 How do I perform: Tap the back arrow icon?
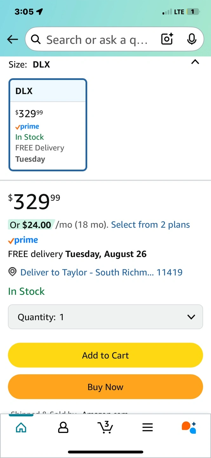[x=13, y=39]
